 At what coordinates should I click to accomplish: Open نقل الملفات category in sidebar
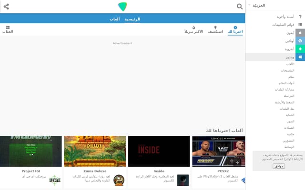tap(287, 109)
